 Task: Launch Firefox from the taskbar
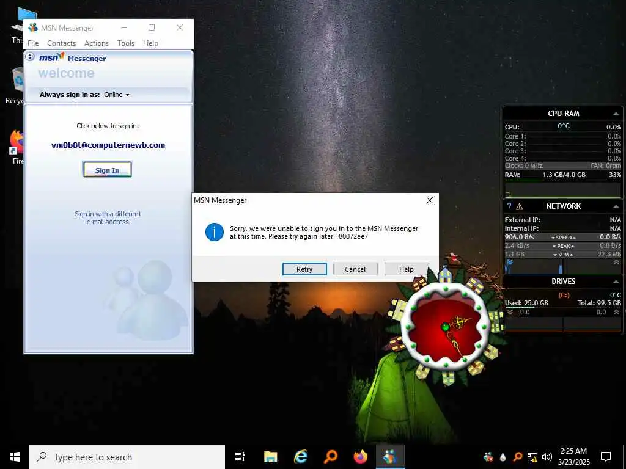pyautogui.click(x=361, y=457)
